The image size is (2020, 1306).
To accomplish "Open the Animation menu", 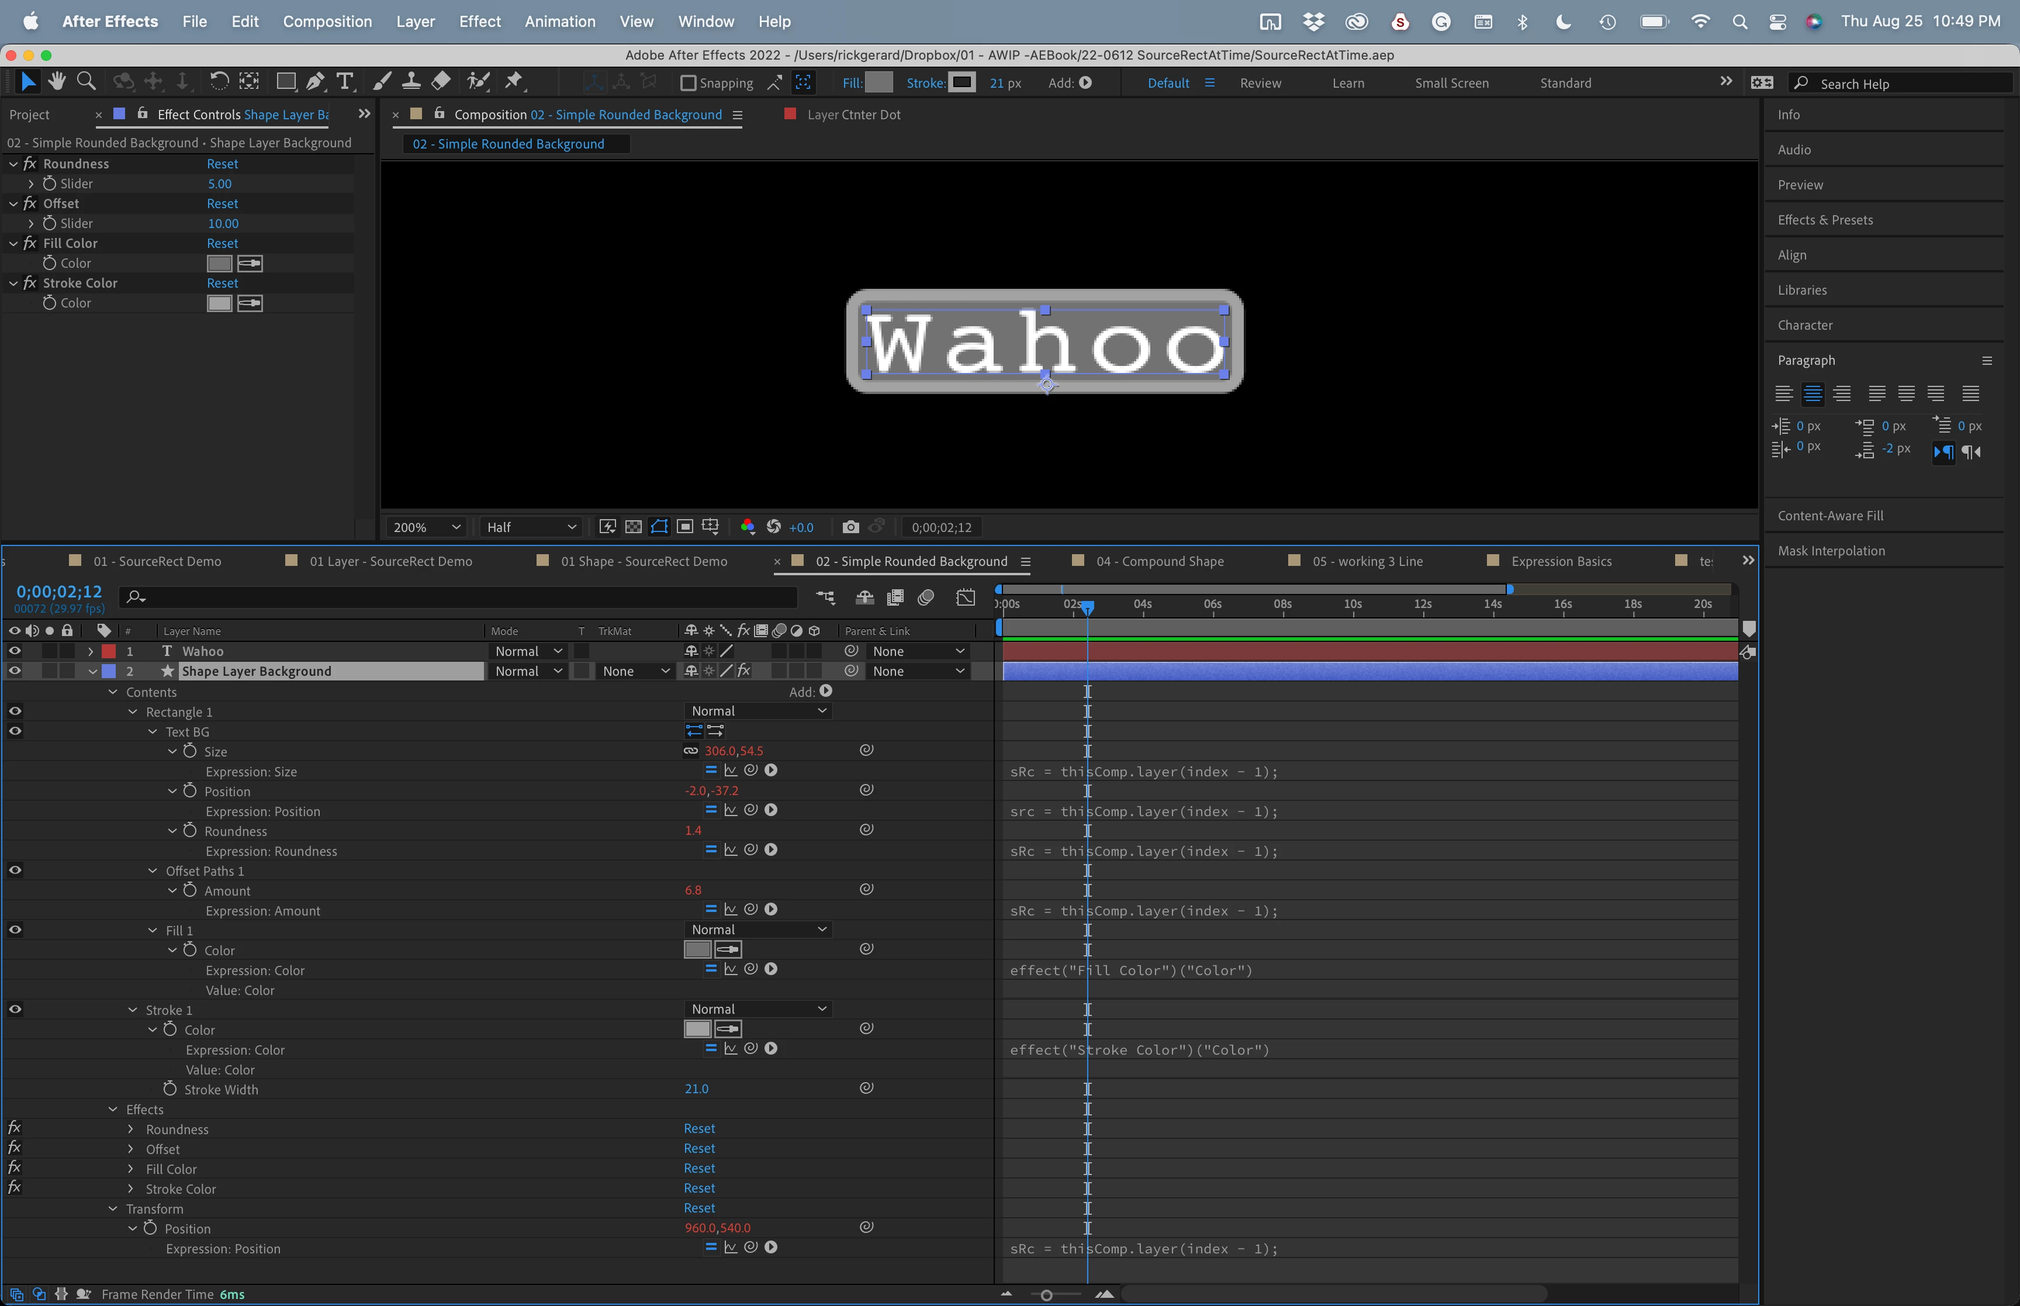I will point(559,21).
